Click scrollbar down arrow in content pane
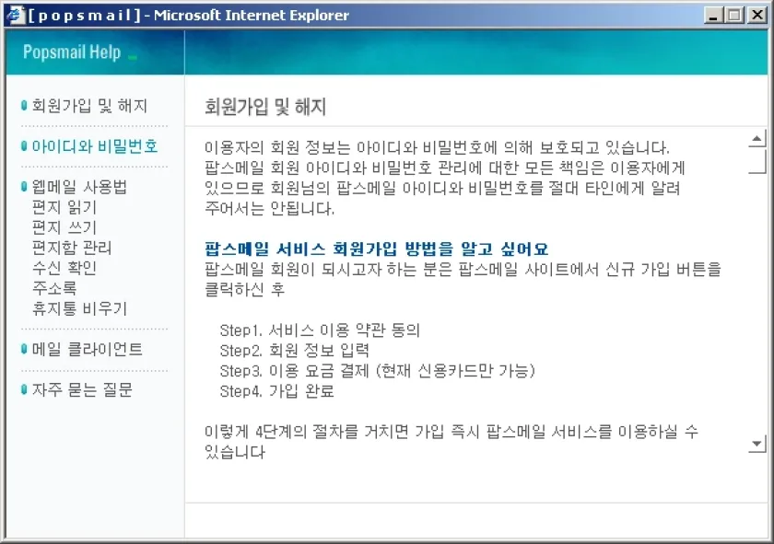Viewport: 774px width, 544px height. point(756,444)
